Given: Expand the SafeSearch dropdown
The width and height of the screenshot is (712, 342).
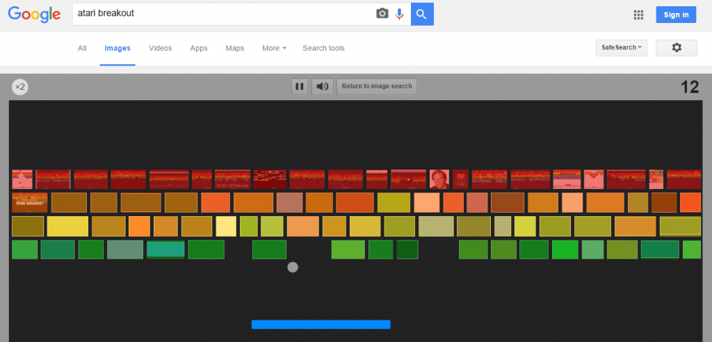Looking at the screenshot, I should (621, 48).
